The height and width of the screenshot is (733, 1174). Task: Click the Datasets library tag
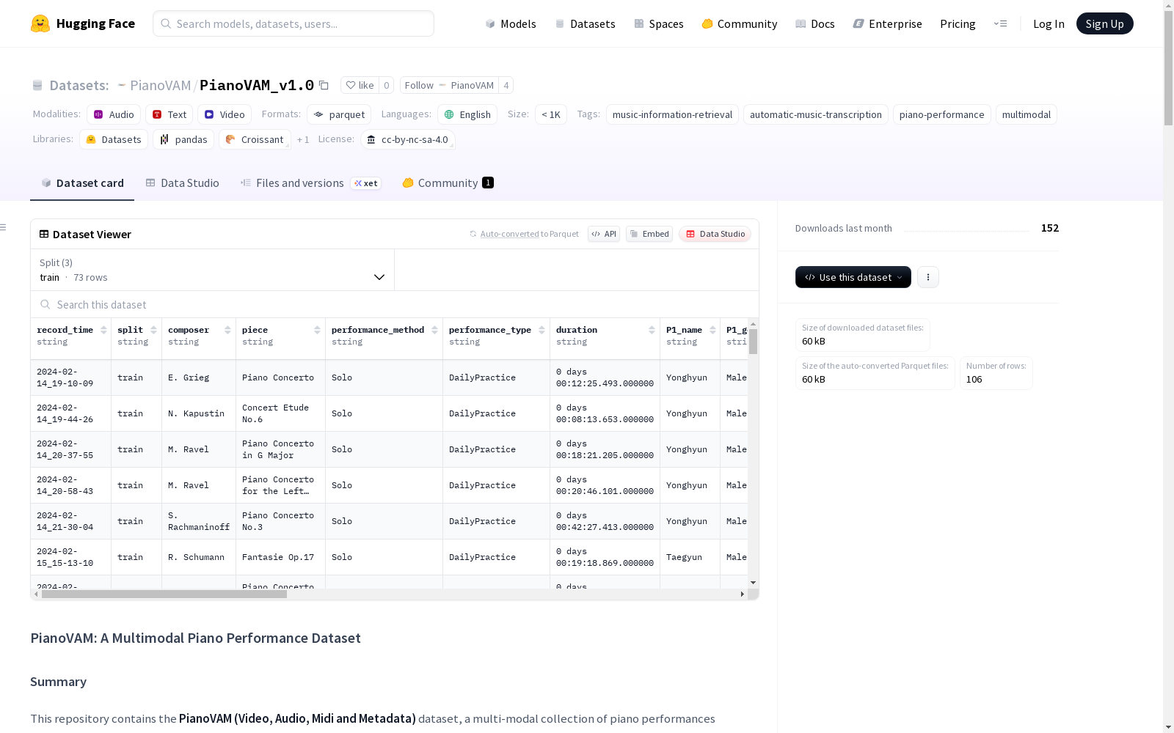(x=114, y=139)
